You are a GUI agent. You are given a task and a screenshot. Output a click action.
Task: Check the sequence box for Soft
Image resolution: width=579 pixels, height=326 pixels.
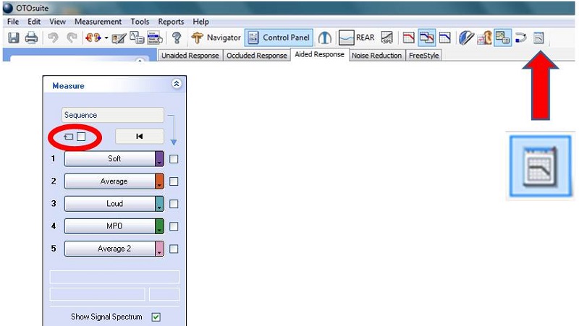(x=174, y=159)
